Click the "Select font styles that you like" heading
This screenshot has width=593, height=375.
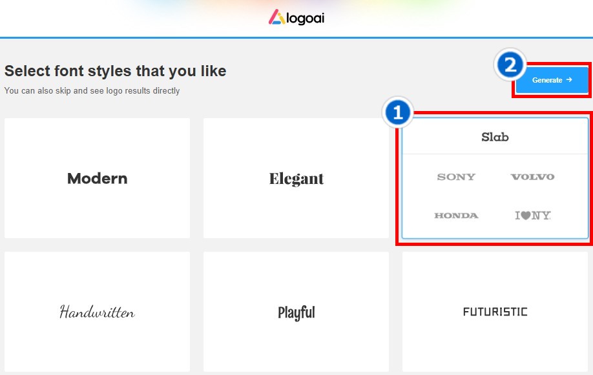click(x=115, y=71)
